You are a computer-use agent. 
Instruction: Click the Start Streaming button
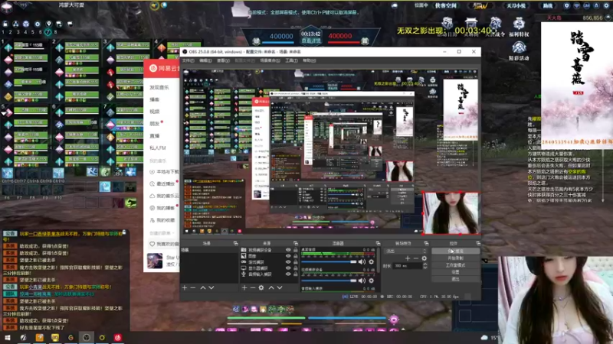click(x=455, y=252)
